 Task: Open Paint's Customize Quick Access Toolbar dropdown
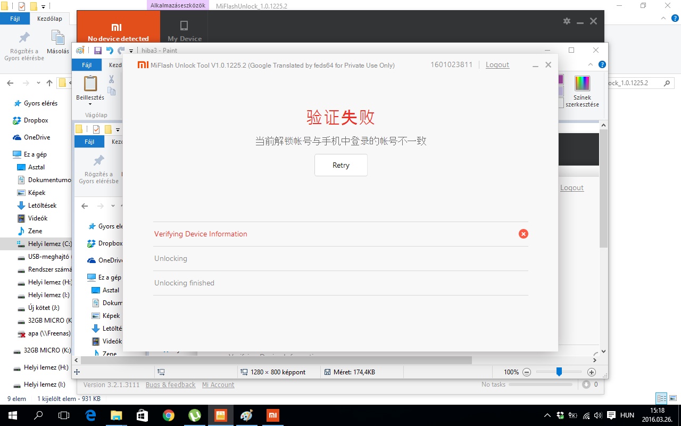(x=131, y=51)
